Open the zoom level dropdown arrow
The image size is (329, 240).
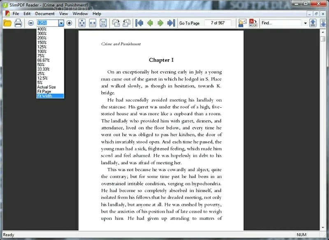(x=61, y=23)
